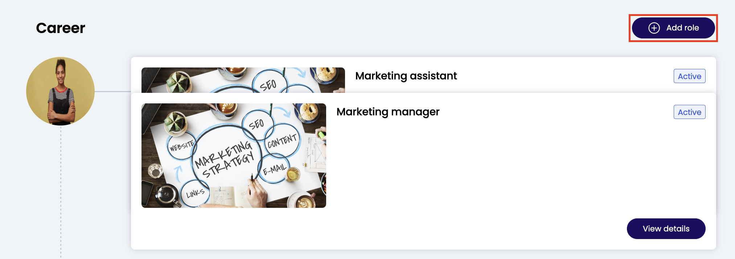This screenshot has height=259, width=735.
Task: Open the Marketing assistant cover image
Action: point(243,80)
